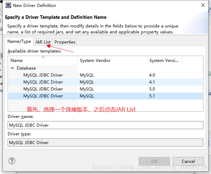Select the Name/Type tab
The width and height of the screenshot is (211, 174).
point(19,41)
